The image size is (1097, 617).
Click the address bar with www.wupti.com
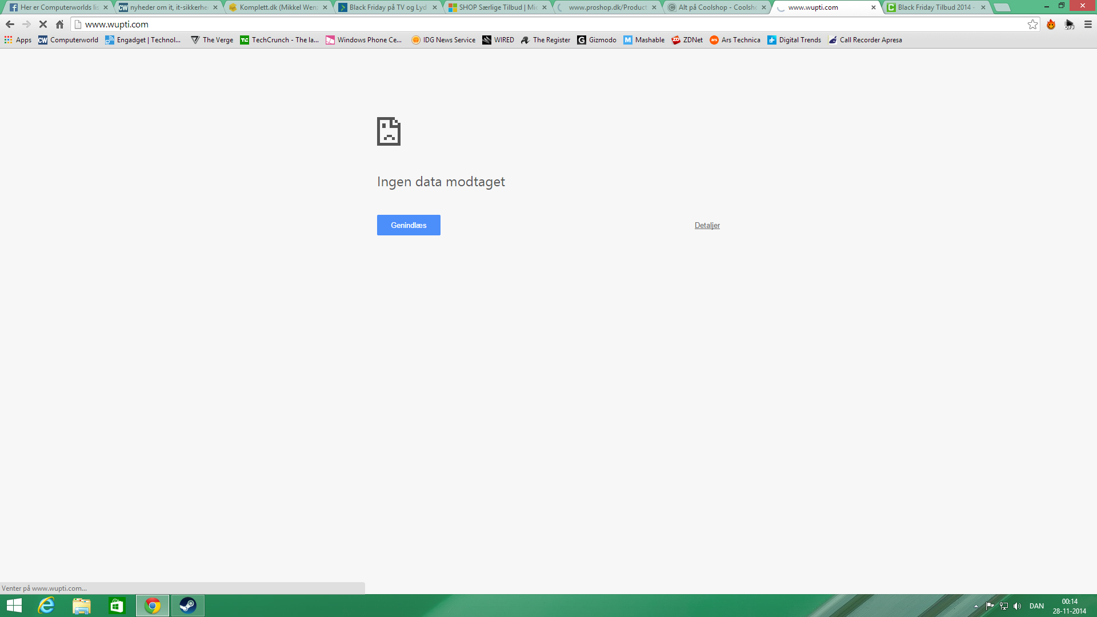coord(514,24)
